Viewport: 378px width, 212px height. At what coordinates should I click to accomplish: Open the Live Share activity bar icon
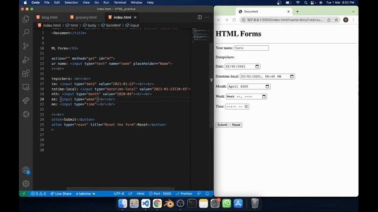(x=26, y=101)
